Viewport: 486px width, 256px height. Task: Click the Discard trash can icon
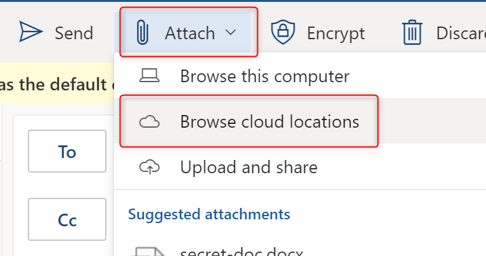pyautogui.click(x=412, y=32)
